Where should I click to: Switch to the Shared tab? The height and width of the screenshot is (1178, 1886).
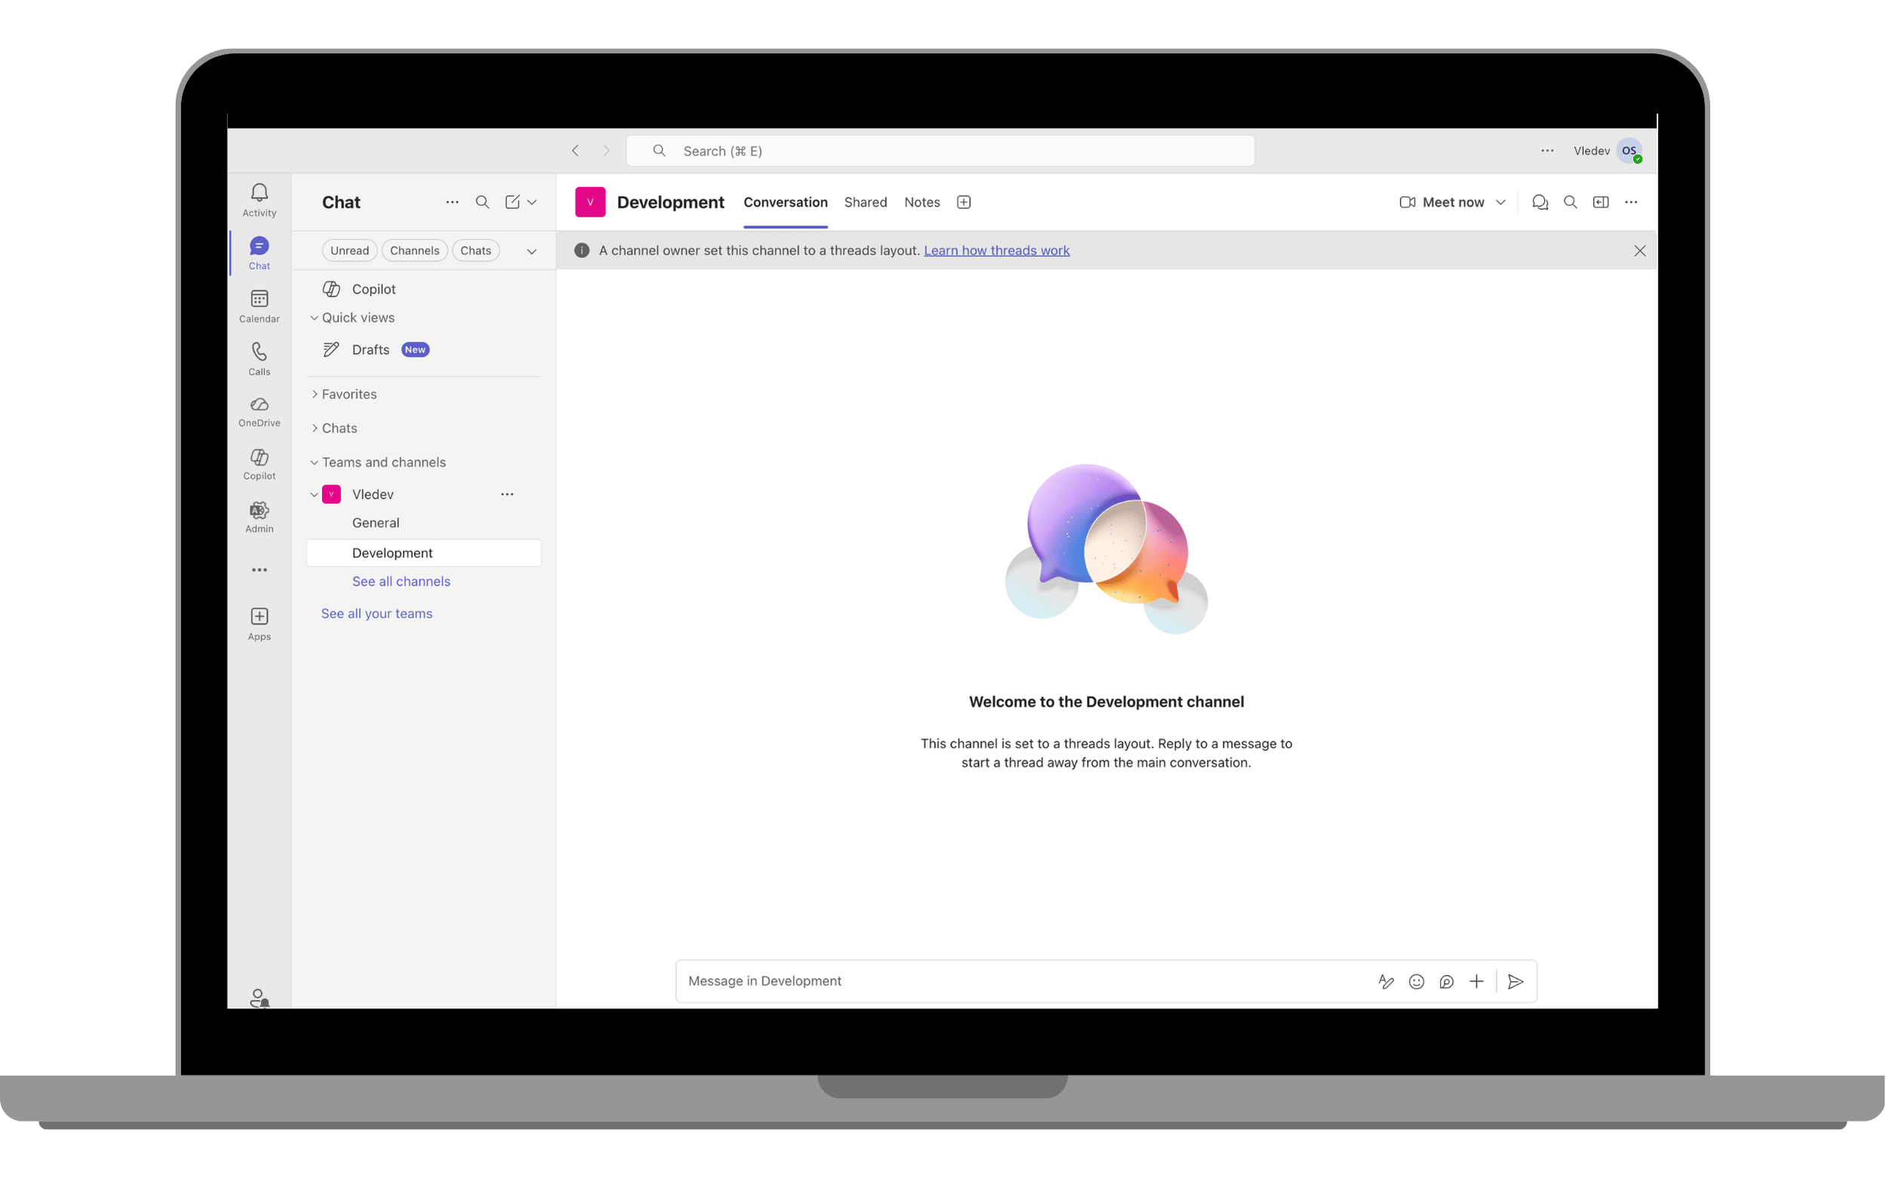(866, 202)
